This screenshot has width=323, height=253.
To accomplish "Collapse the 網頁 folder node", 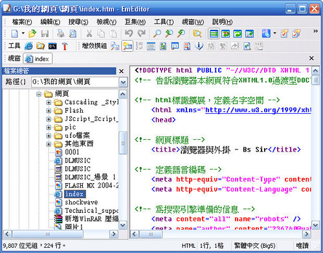I will pos(39,94).
